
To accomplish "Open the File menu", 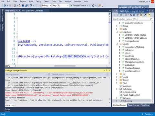I will pyautogui.click(x=3, y=2).
